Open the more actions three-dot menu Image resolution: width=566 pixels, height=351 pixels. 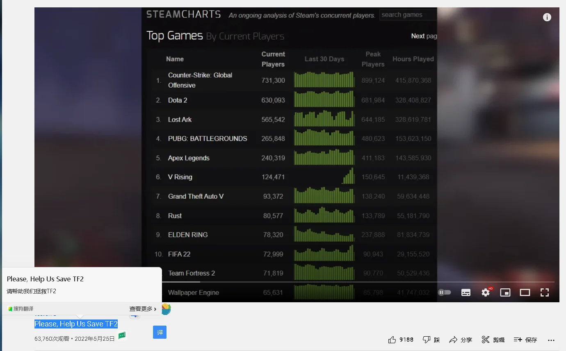coord(551,340)
